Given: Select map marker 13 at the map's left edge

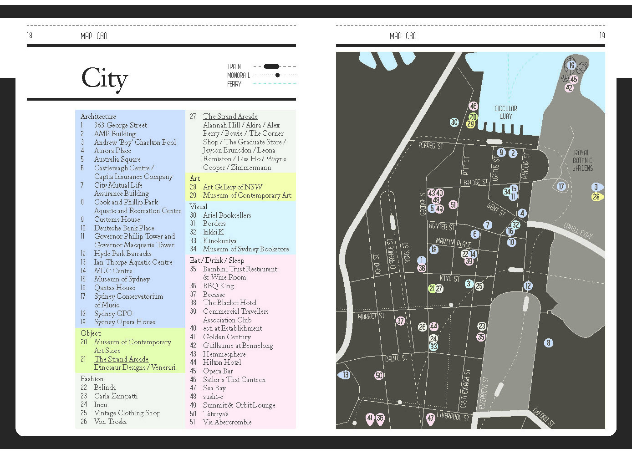Looking at the screenshot, I should click(345, 375).
